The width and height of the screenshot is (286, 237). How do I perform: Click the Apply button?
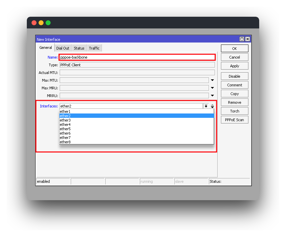point(234,66)
